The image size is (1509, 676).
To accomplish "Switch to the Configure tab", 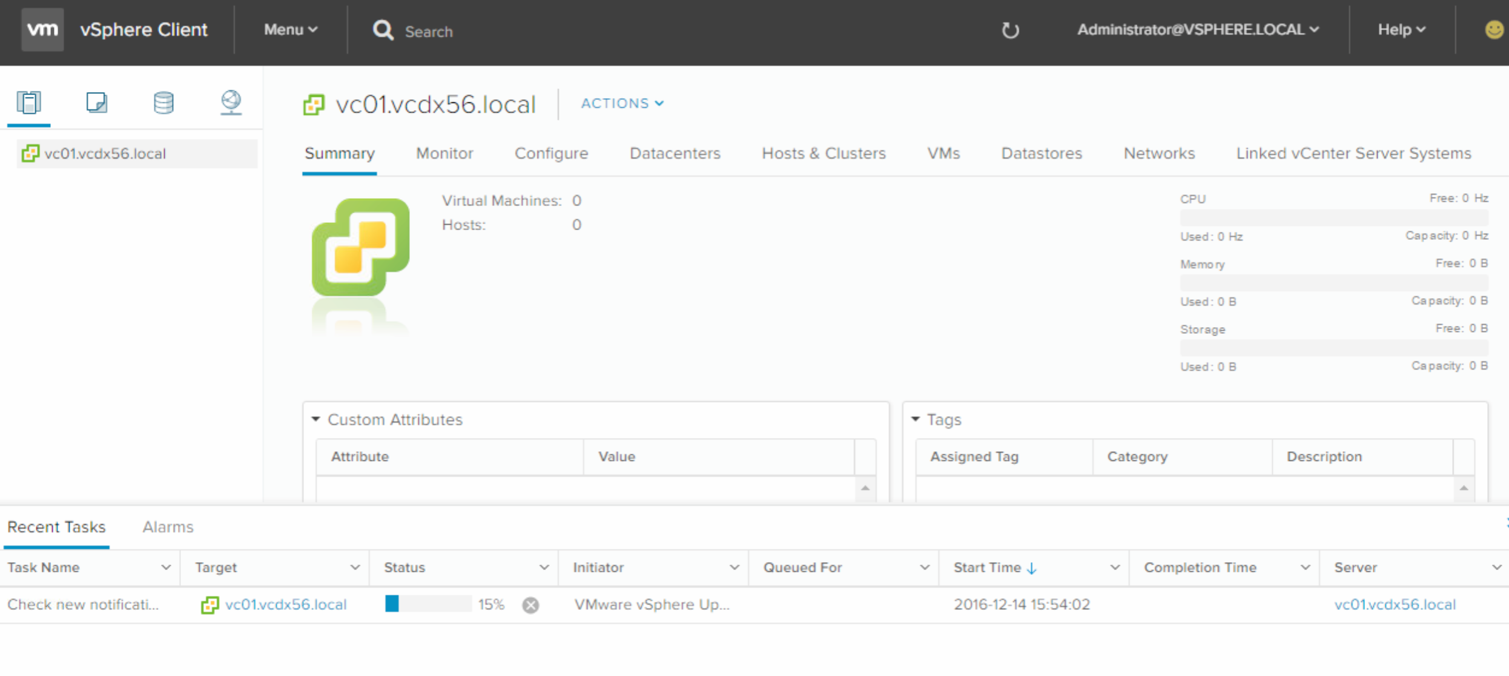I will click(551, 153).
